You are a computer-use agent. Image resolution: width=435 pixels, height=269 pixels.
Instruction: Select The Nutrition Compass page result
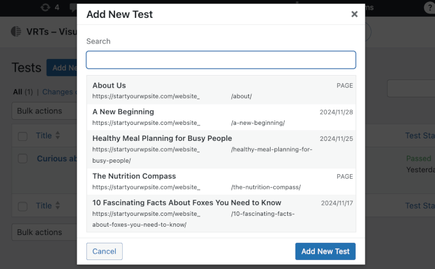pos(221,181)
